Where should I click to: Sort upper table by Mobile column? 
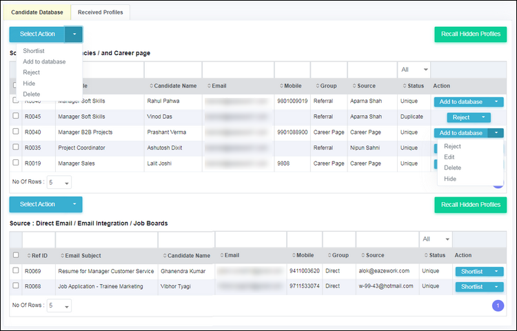(290, 86)
